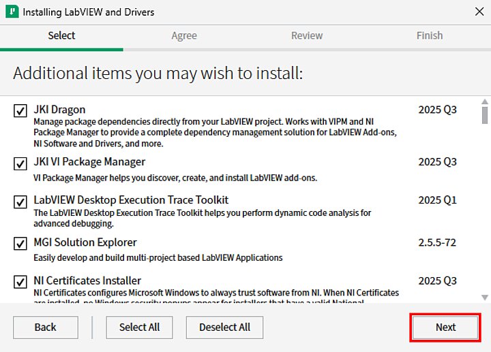Toggle LabVIEW Desktop Execution Trace Toolkit checkbox
Viewport: 491px width, 352px height.
click(x=20, y=202)
